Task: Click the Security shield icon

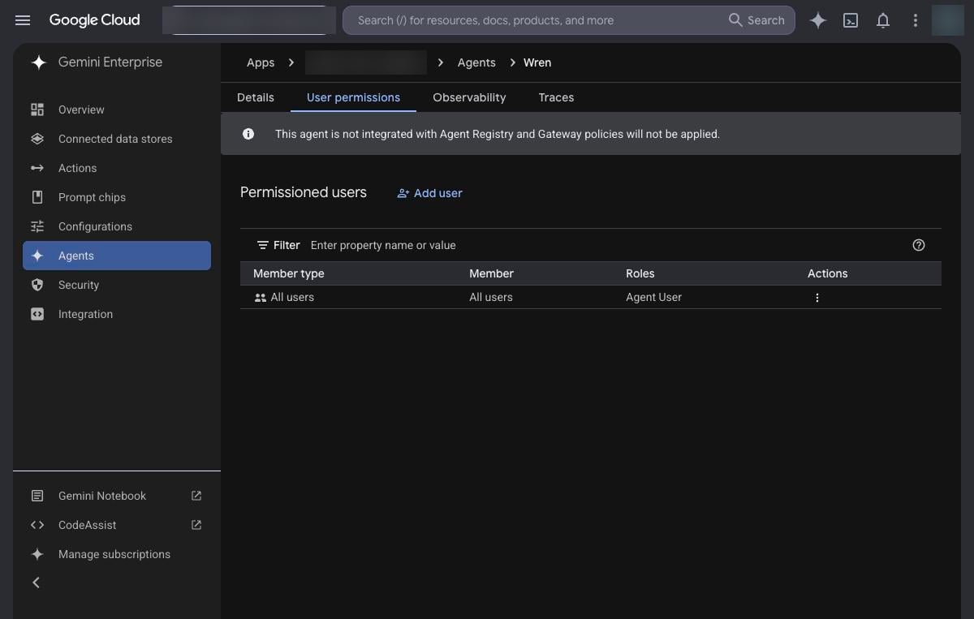Action: click(37, 285)
